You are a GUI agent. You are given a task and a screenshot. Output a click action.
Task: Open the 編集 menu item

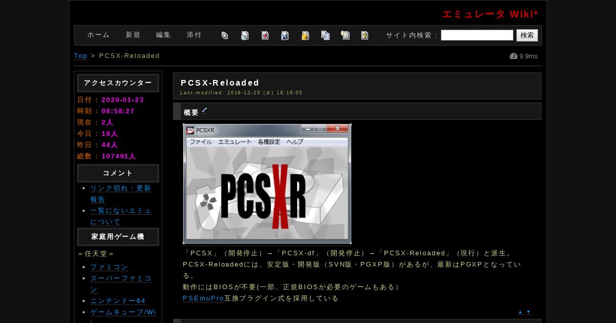tap(163, 35)
